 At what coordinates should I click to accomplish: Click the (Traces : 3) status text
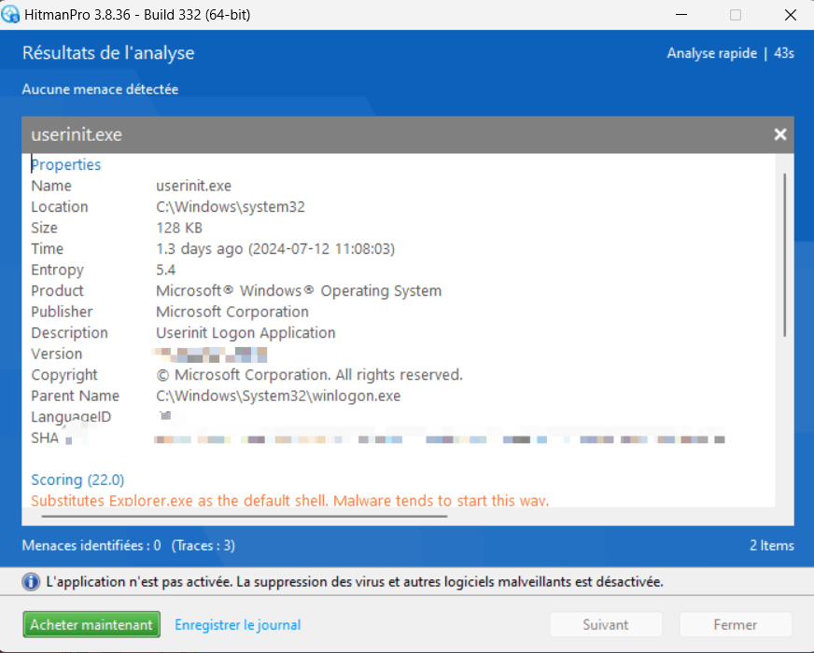(x=203, y=546)
